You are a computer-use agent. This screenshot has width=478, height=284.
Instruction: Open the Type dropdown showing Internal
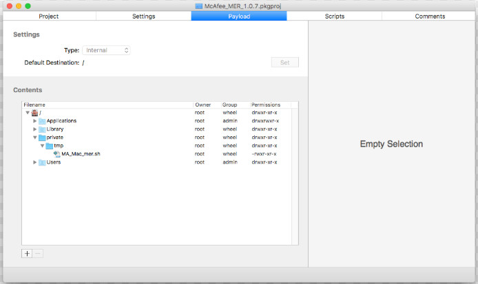coord(106,50)
